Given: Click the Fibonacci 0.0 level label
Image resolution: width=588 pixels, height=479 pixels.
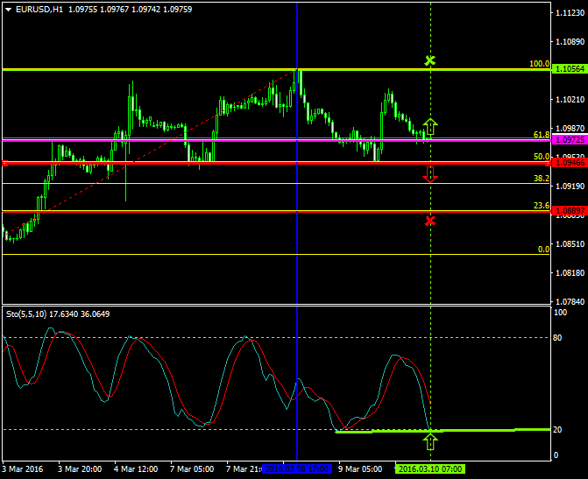Looking at the screenshot, I should [543, 249].
